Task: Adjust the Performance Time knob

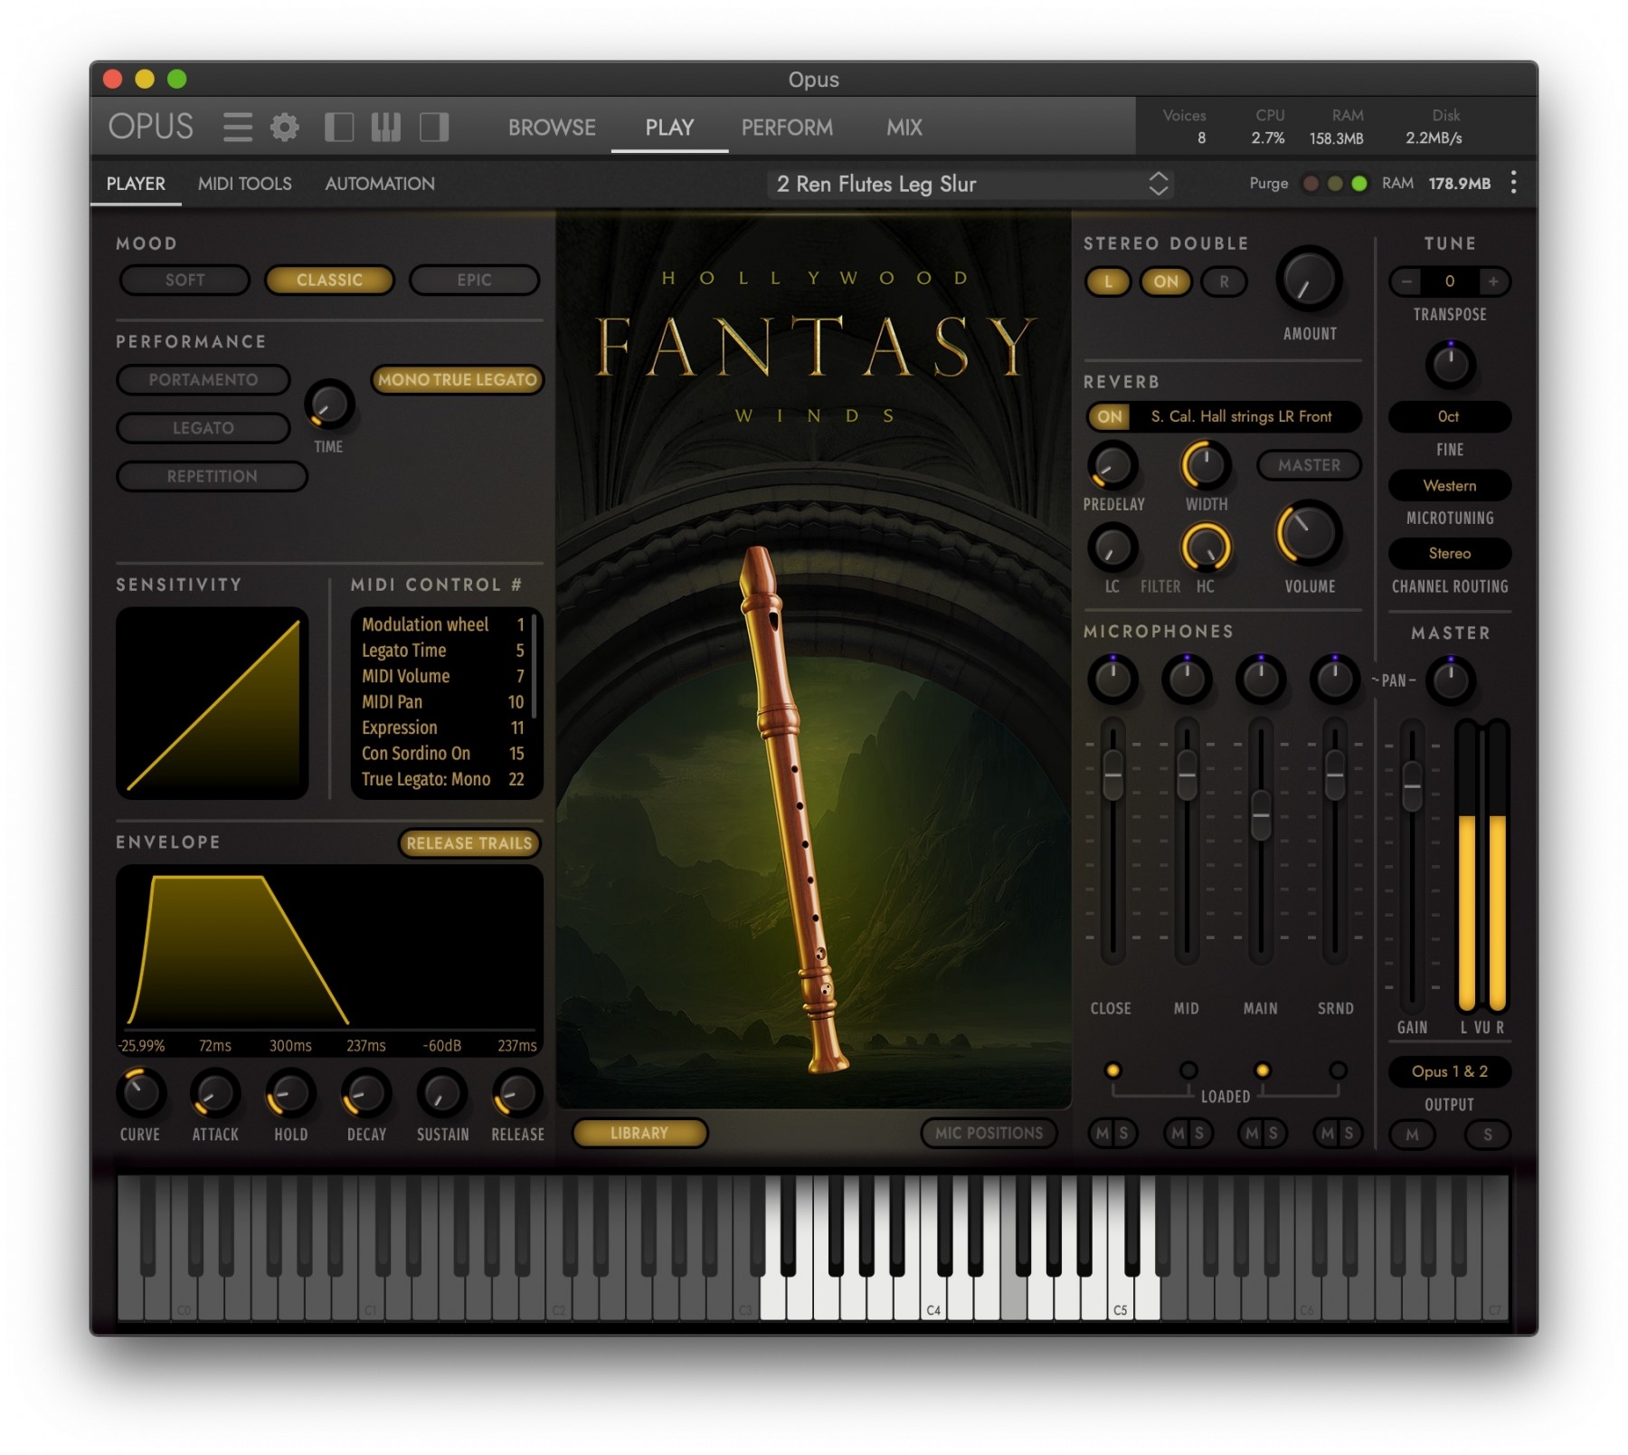Action: point(329,404)
